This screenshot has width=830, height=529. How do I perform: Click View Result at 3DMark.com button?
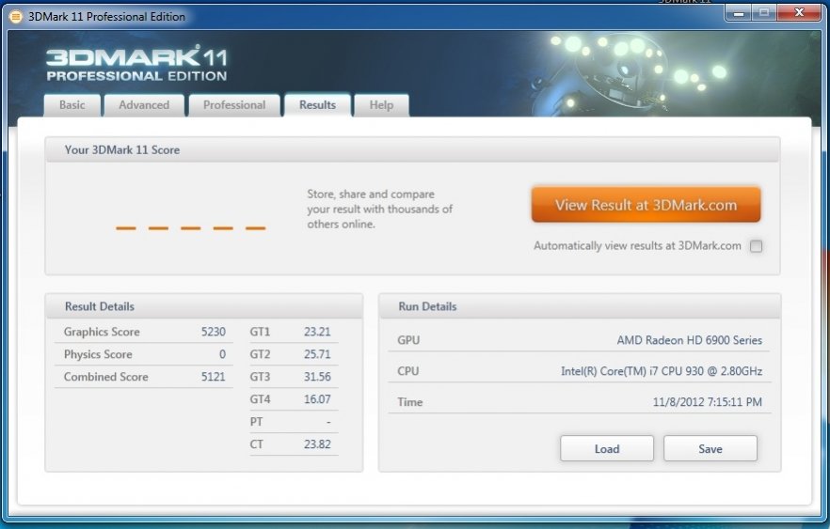pyautogui.click(x=646, y=205)
